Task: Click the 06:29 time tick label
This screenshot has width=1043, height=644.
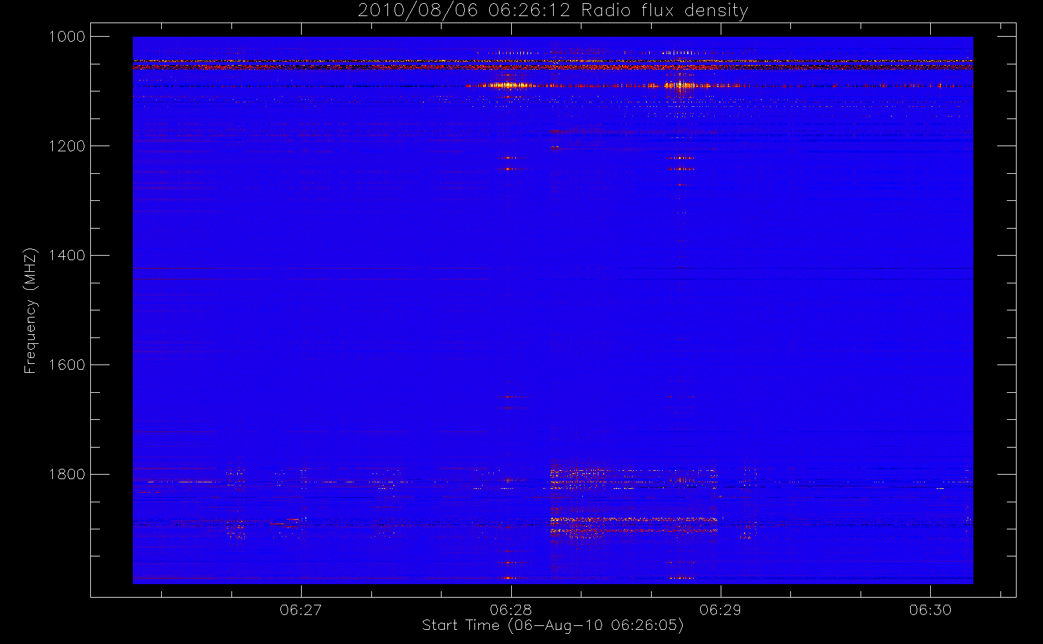Action: click(x=721, y=610)
